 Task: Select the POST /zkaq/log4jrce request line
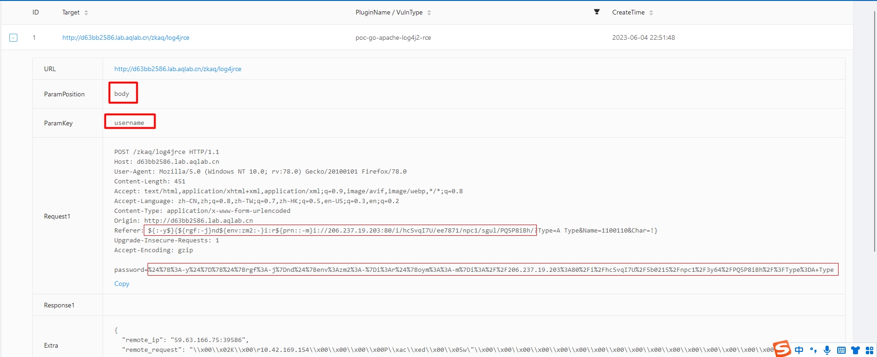coord(167,152)
